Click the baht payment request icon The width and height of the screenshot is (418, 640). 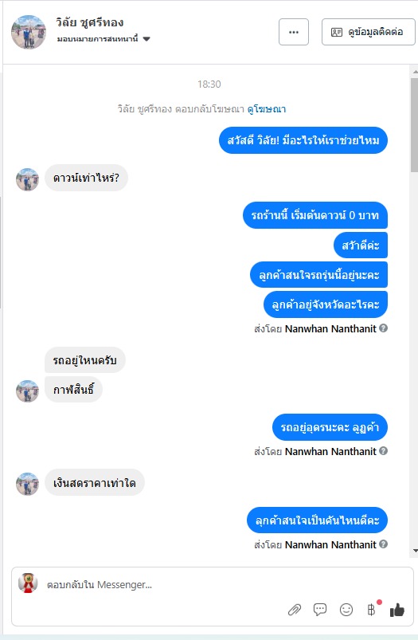(371, 610)
